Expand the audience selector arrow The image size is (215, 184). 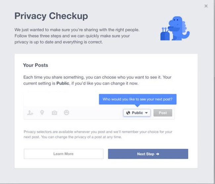pos(147,113)
